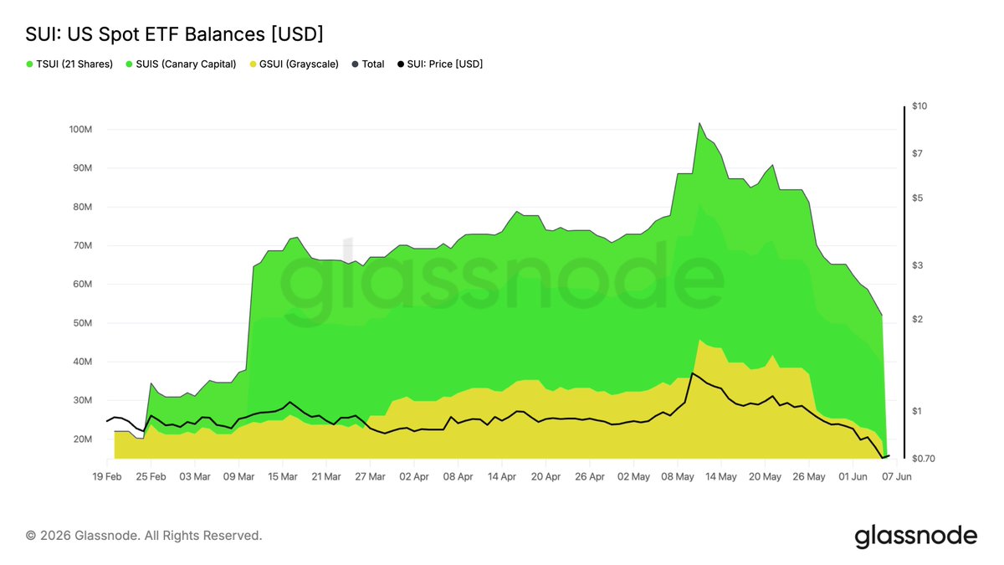Click the 26 May date label
The image size is (1004, 565).
pos(808,476)
